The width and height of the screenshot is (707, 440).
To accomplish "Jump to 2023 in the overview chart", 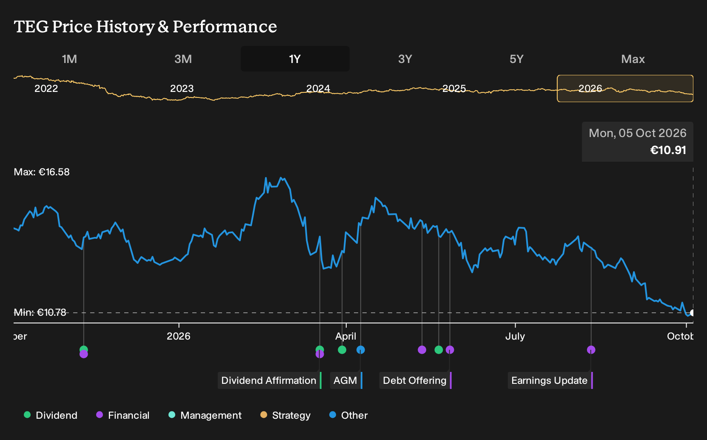I will (182, 89).
